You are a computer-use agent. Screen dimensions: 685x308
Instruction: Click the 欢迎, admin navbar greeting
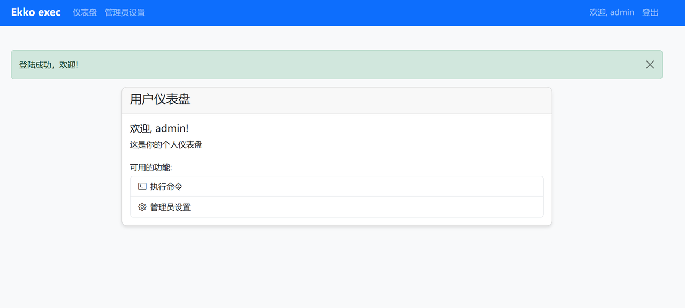[612, 12]
